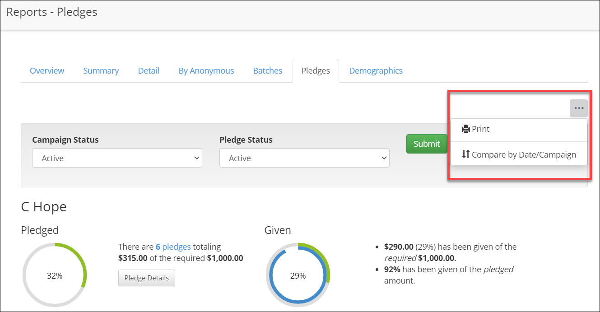
Task: Switch to the Batches tab
Action: [267, 71]
